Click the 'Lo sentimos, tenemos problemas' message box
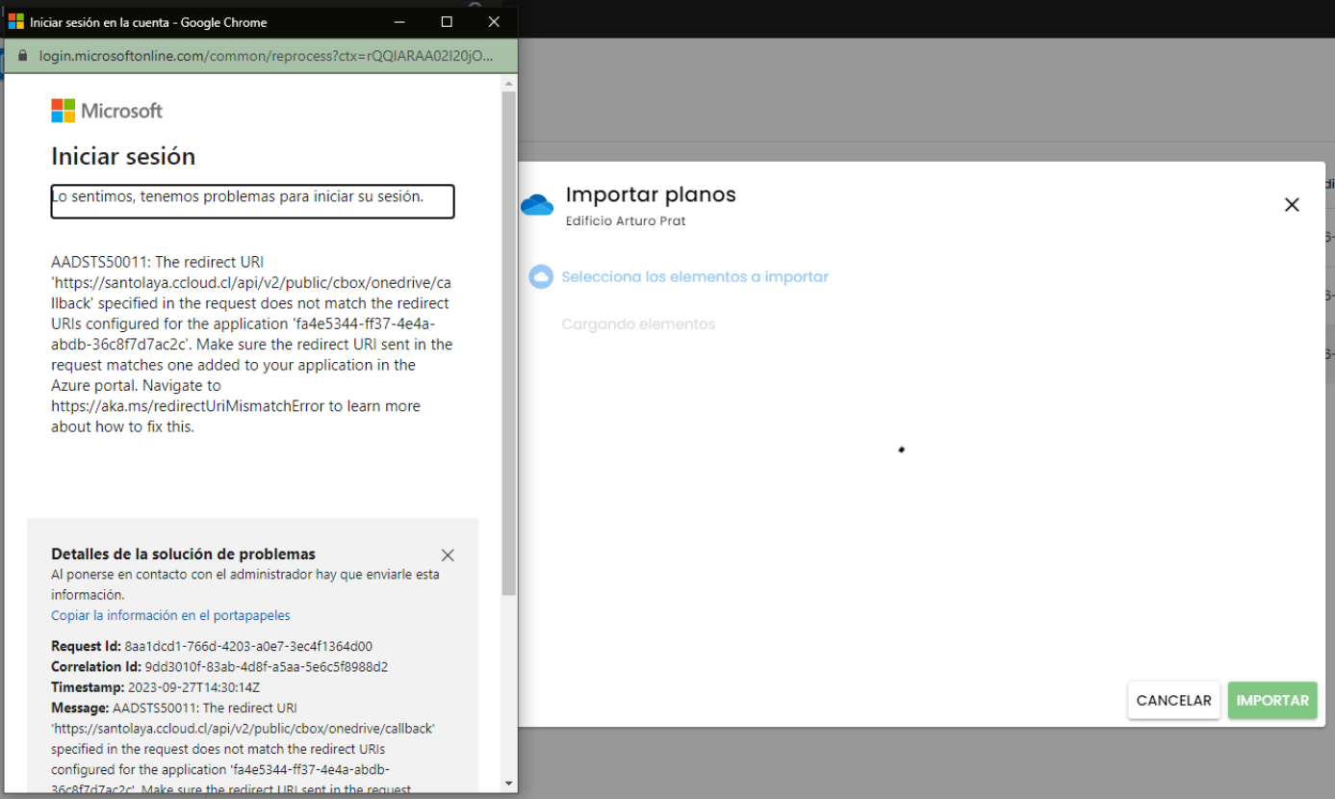 (252, 201)
